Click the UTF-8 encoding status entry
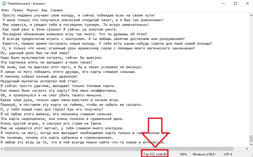 point(228,154)
